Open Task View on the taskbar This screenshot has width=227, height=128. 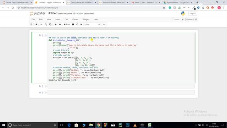coord(61,125)
